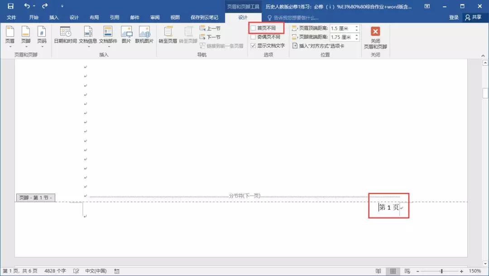Viewport: 489px width, 276px height.
Task: Click the footer text field showing 第1页
Action: point(388,206)
